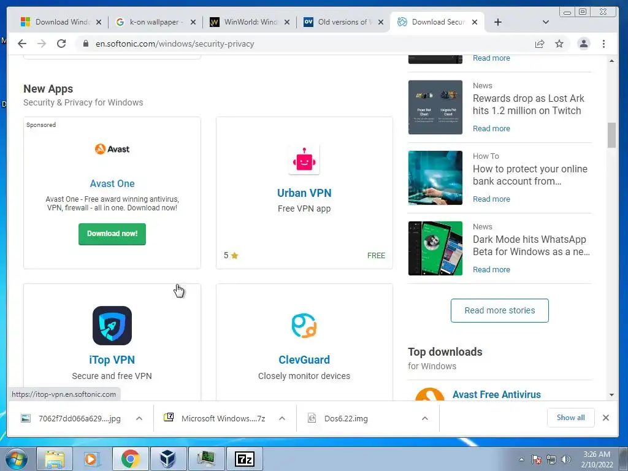Viewport: 628px width, 471px height.
Task: Click the page vertical scrollbar thumb
Action: [611, 136]
